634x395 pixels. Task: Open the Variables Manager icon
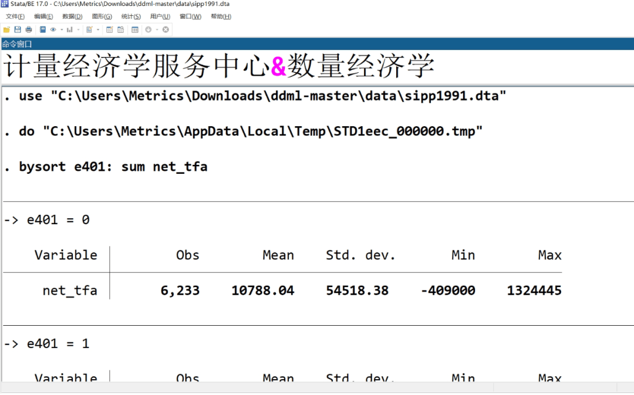coord(133,29)
